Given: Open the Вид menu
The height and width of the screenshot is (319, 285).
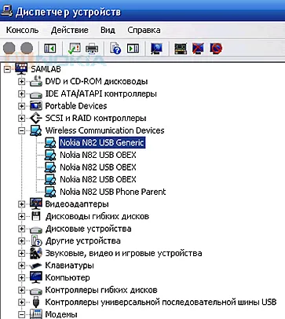Looking at the screenshot, I should (108, 30).
